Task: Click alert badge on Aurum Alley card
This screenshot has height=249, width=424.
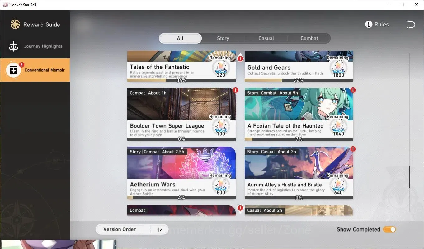Action: [353, 149]
